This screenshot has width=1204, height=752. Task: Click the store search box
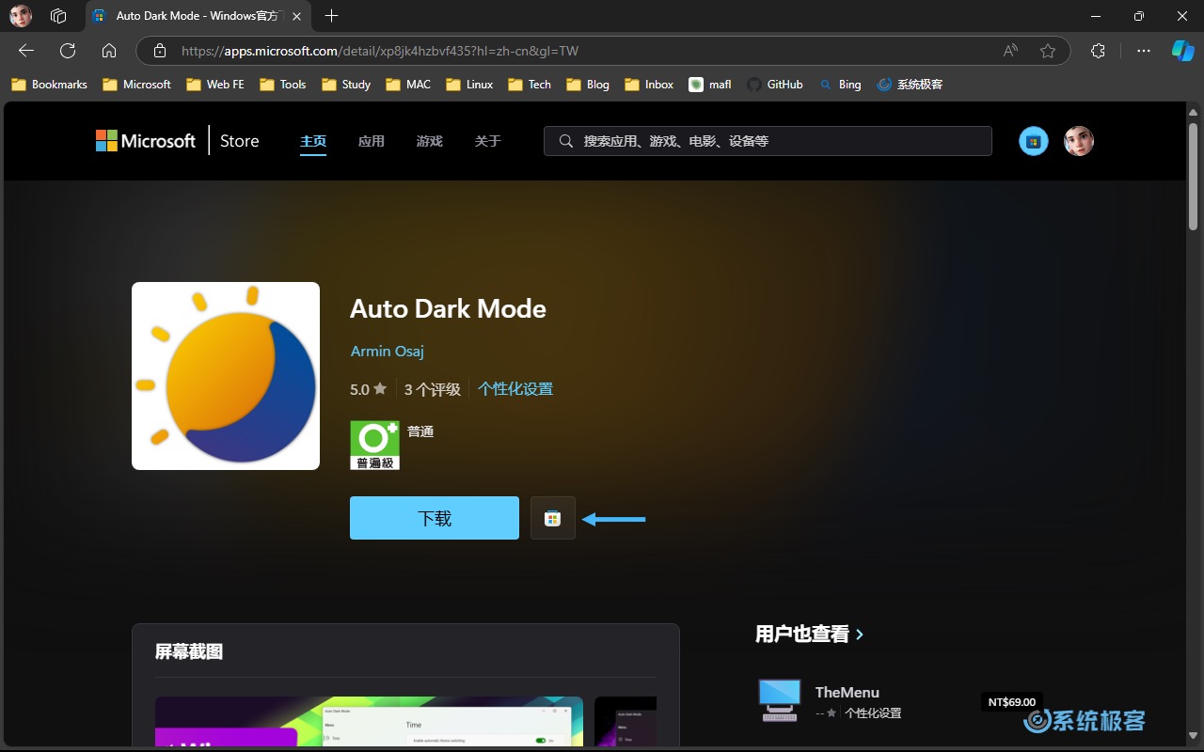coord(768,141)
